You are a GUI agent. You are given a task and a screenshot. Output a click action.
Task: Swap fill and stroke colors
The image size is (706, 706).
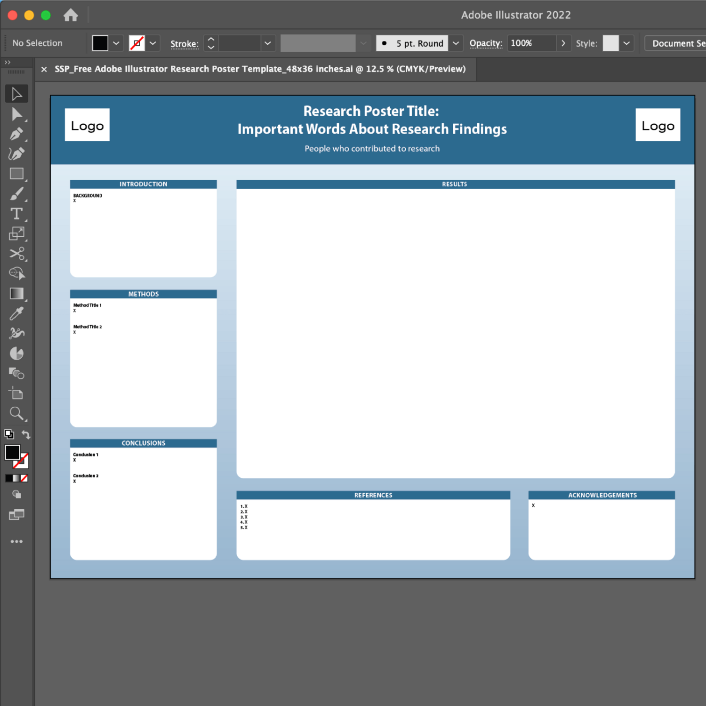[x=26, y=435]
